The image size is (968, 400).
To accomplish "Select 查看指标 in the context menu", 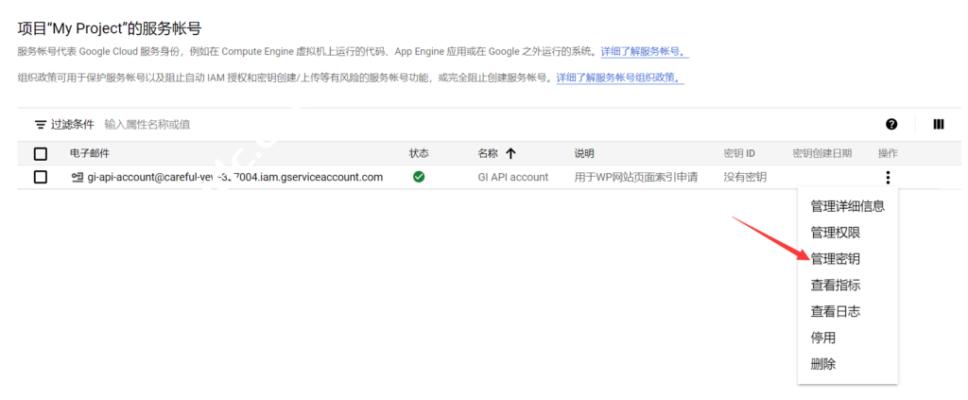I will [x=836, y=286].
